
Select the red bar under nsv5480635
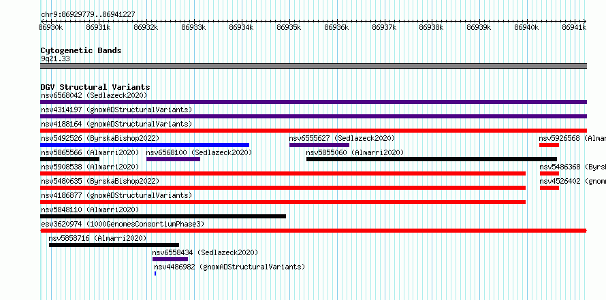pos(283,188)
